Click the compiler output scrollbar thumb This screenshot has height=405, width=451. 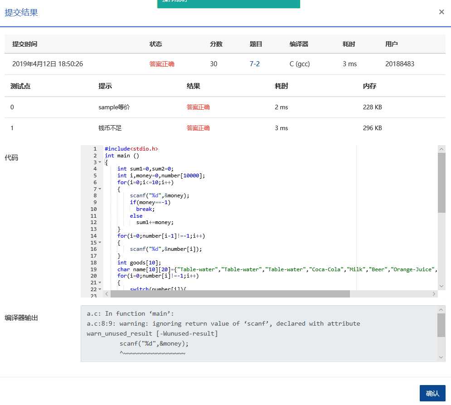tap(441, 325)
